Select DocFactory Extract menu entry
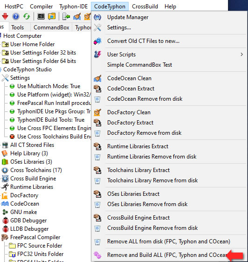The height and width of the screenshot is (262, 248). [169, 123]
